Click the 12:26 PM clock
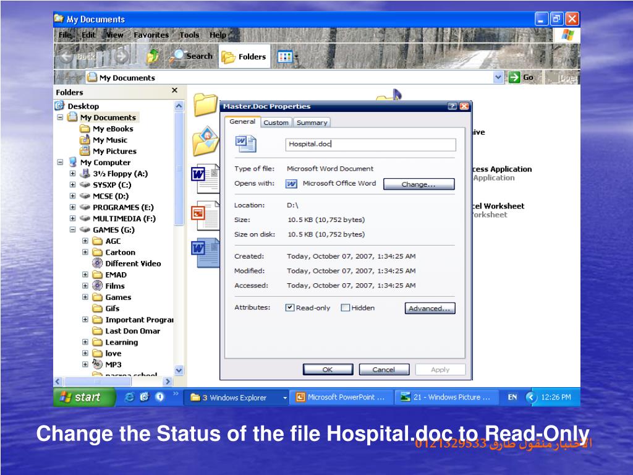Screen dimensions: 633x475 tap(556, 398)
